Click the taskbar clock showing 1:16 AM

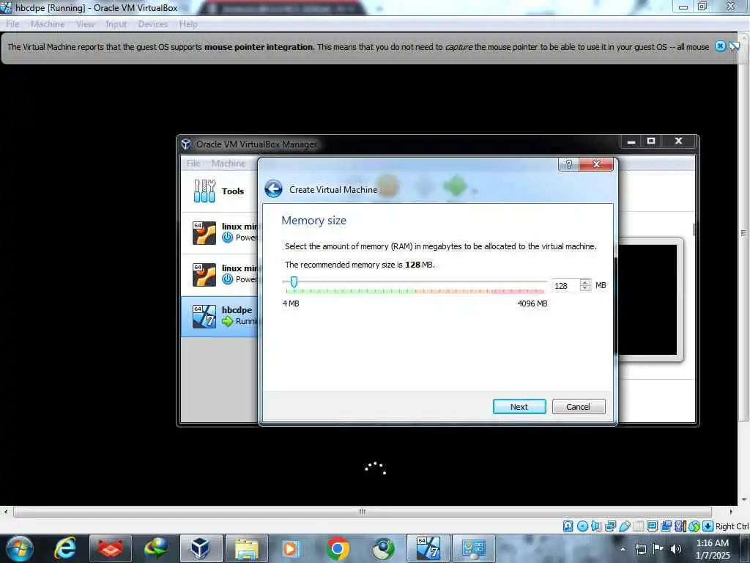tap(713, 548)
